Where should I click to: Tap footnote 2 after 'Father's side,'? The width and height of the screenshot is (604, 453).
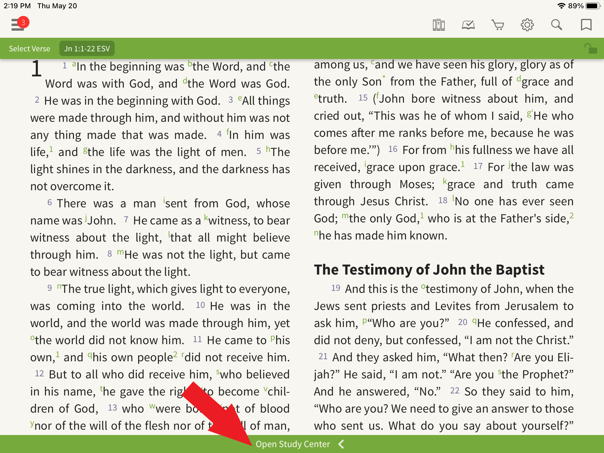click(572, 215)
